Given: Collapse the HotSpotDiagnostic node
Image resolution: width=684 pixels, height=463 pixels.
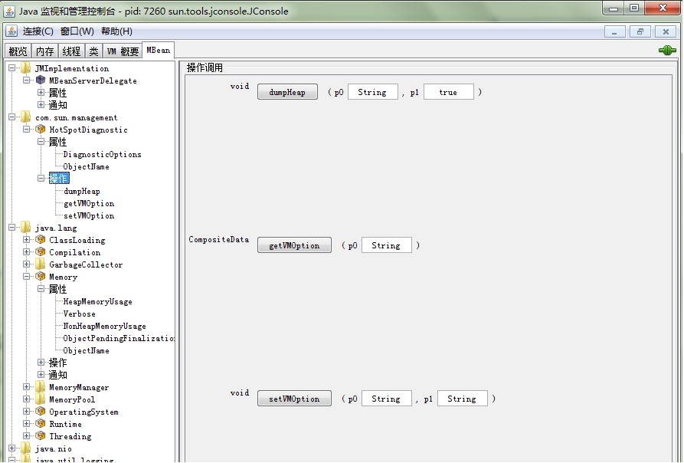Looking at the screenshot, I should tap(26, 130).
